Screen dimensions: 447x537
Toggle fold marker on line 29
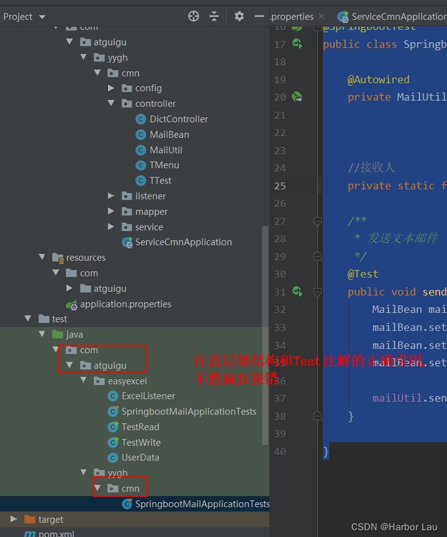point(317,256)
